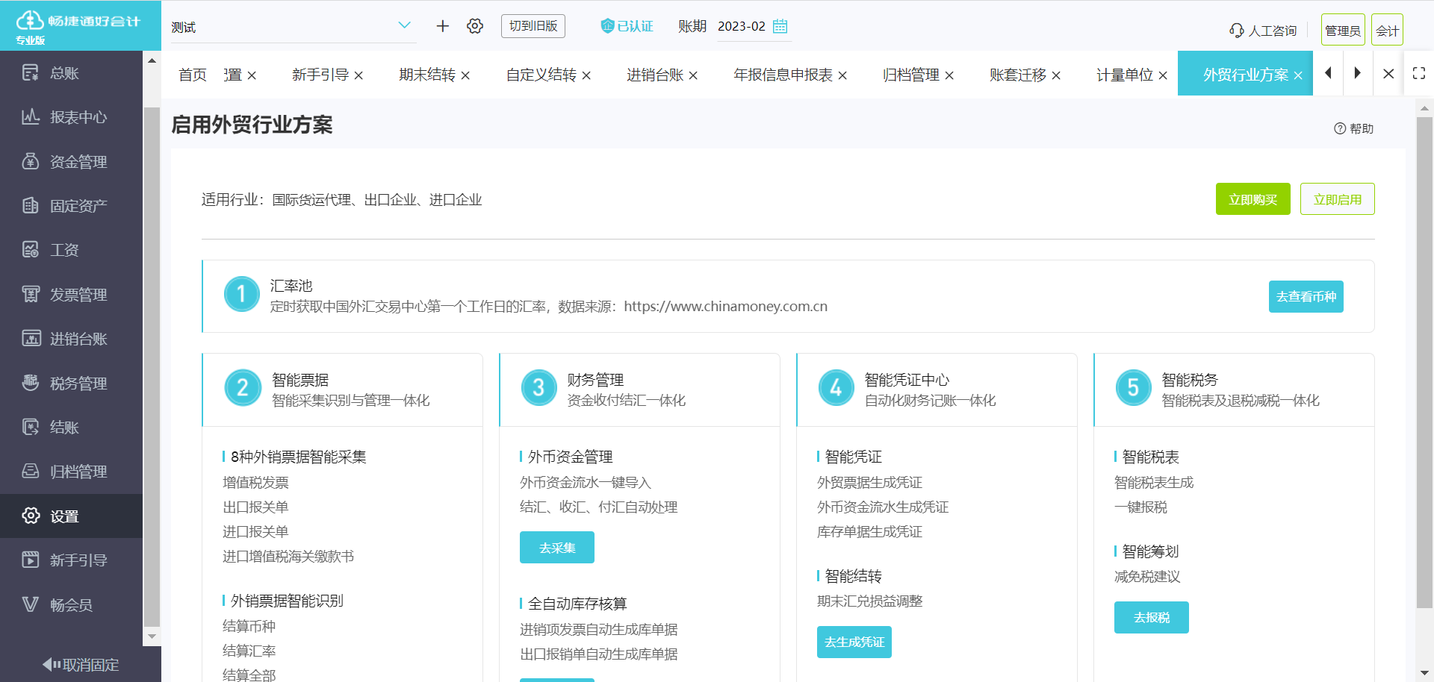Viewport: 1434px width, 682px height.
Task: Close the 账套迁移 tab
Action: tap(1056, 75)
